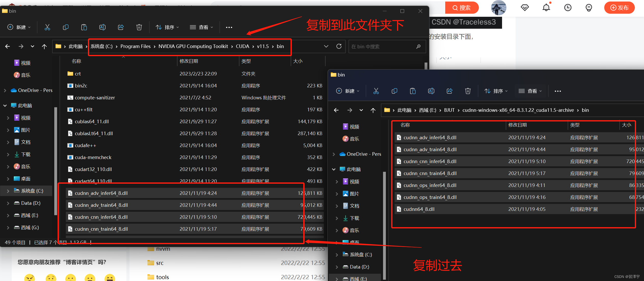Click Program Files breadcrumb in address bar
Image resolution: width=644 pixels, height=281 pixels.
point(135,46)
